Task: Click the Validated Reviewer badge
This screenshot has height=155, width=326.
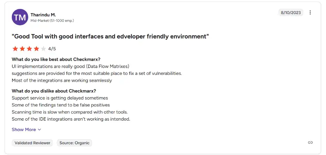Action: (x=32, y=143)
